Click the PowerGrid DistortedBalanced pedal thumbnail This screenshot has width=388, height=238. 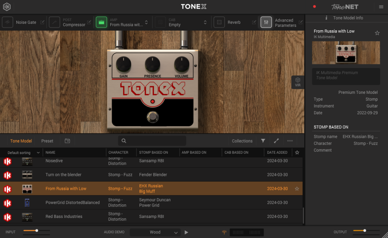click(x=27, y=203)
